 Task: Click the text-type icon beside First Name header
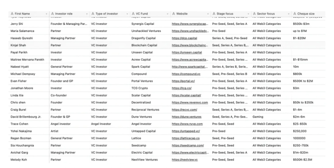[x=12, y=14]
